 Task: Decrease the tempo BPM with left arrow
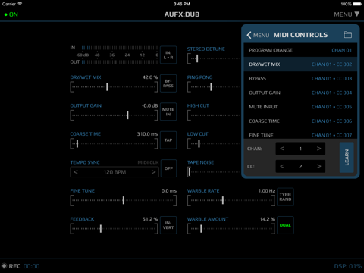coord(76,172)
